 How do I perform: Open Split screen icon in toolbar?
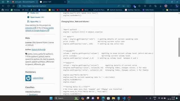pyautogui.click(x=145, y=6)
